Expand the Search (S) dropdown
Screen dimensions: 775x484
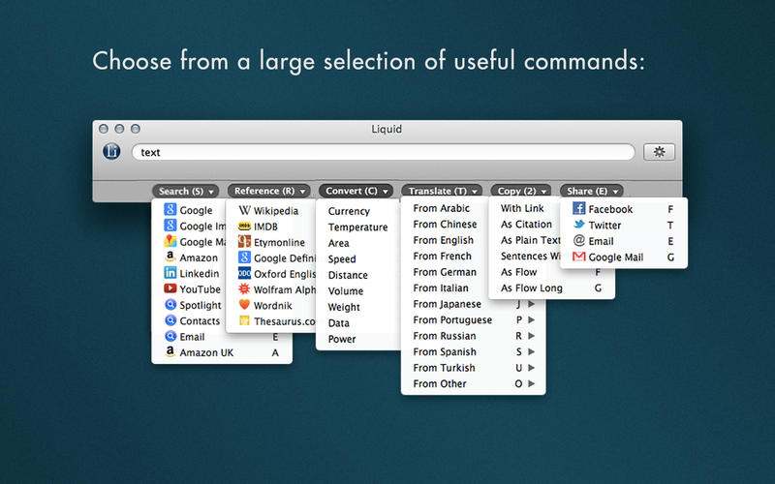[186, 192]
